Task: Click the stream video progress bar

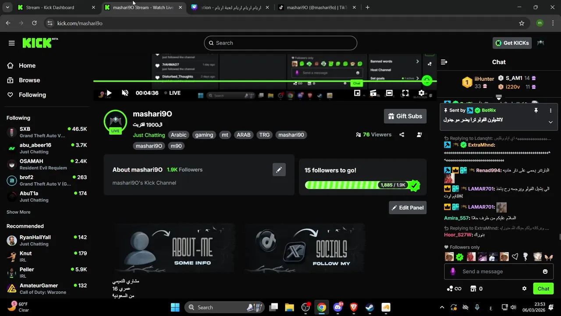Action: click(265, 81)
